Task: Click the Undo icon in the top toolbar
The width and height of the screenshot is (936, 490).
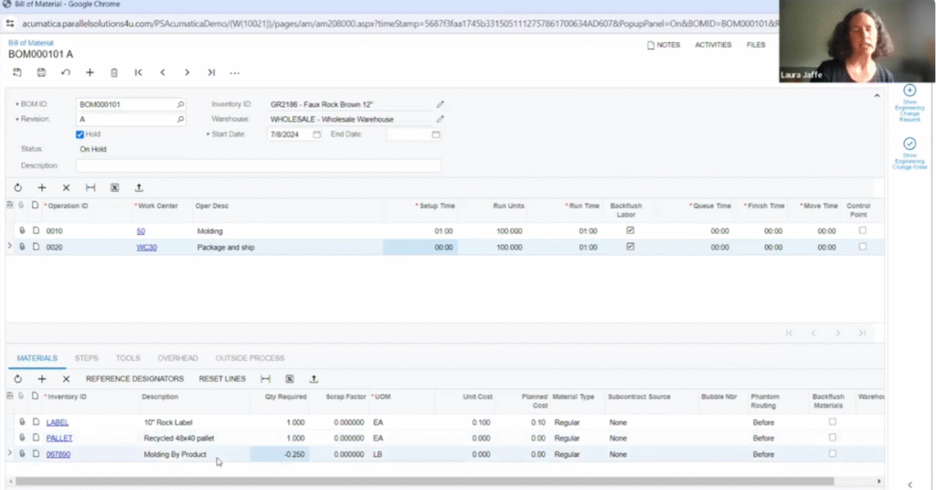Action: pos(65,72)
